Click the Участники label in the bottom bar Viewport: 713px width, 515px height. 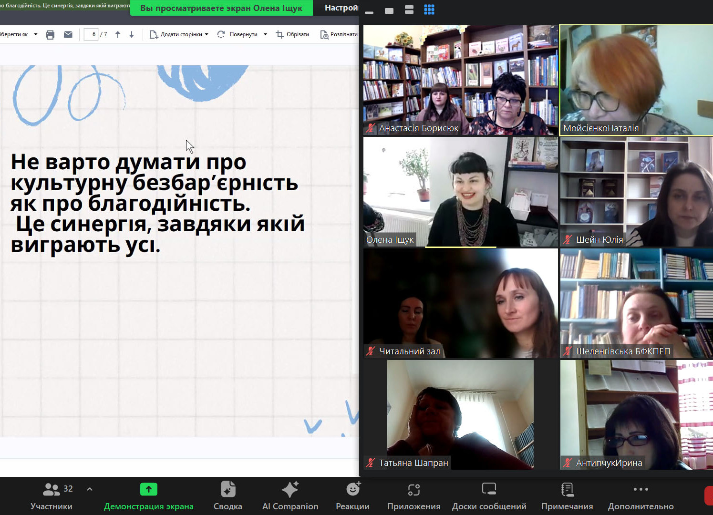click(52, 506)
